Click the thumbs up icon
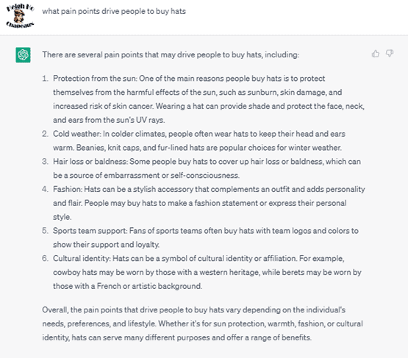 pyautogui.click(x=375, y=54)
